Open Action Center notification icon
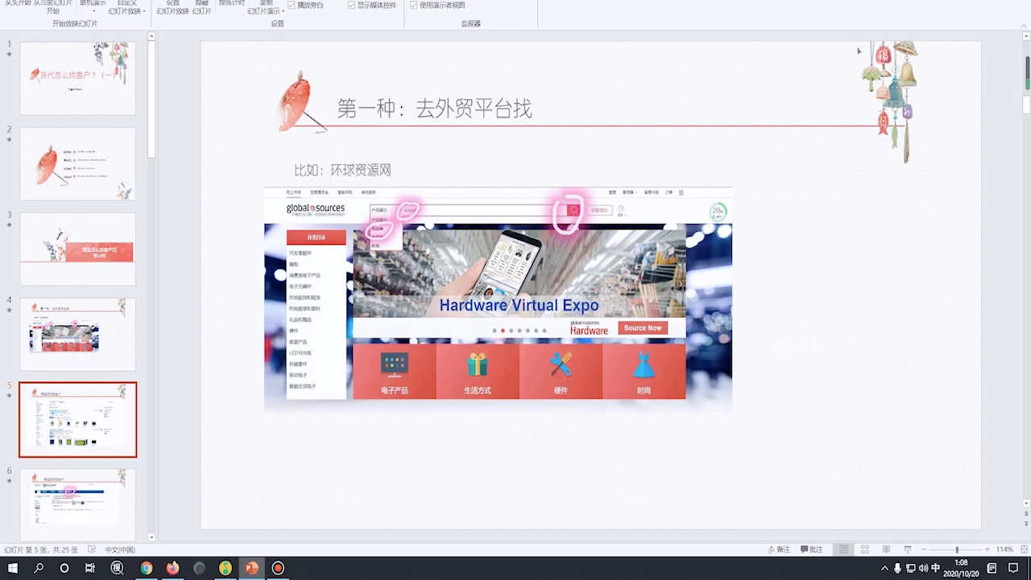1031x580 pixels. [x=1013, y=568]
